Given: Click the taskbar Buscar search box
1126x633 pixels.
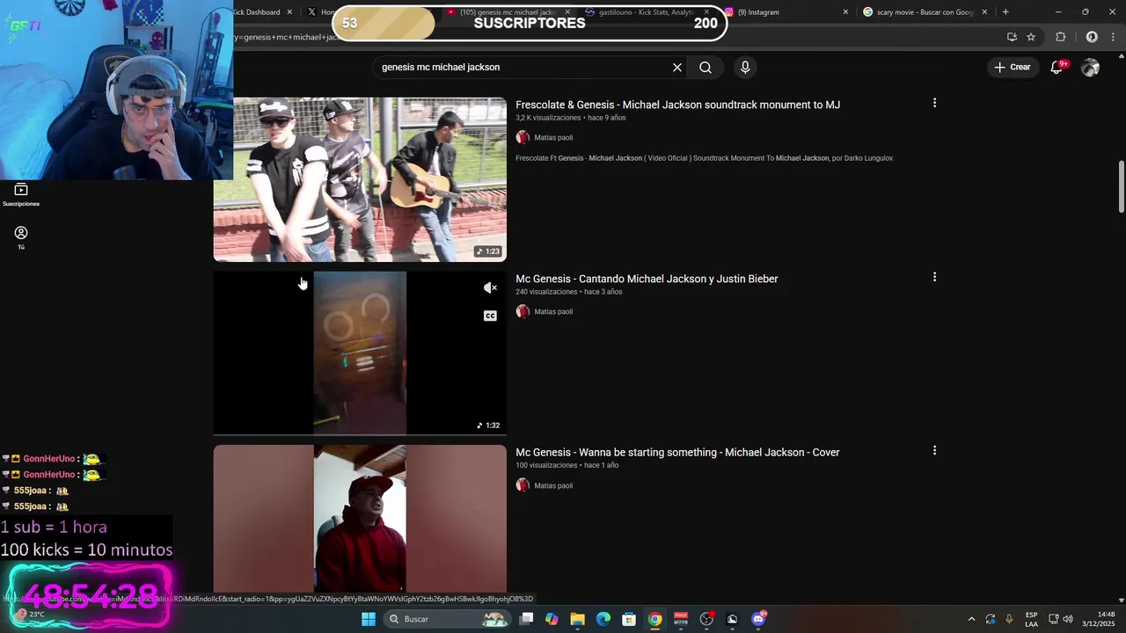Looking at the screenshot, I should pos(448,619).
